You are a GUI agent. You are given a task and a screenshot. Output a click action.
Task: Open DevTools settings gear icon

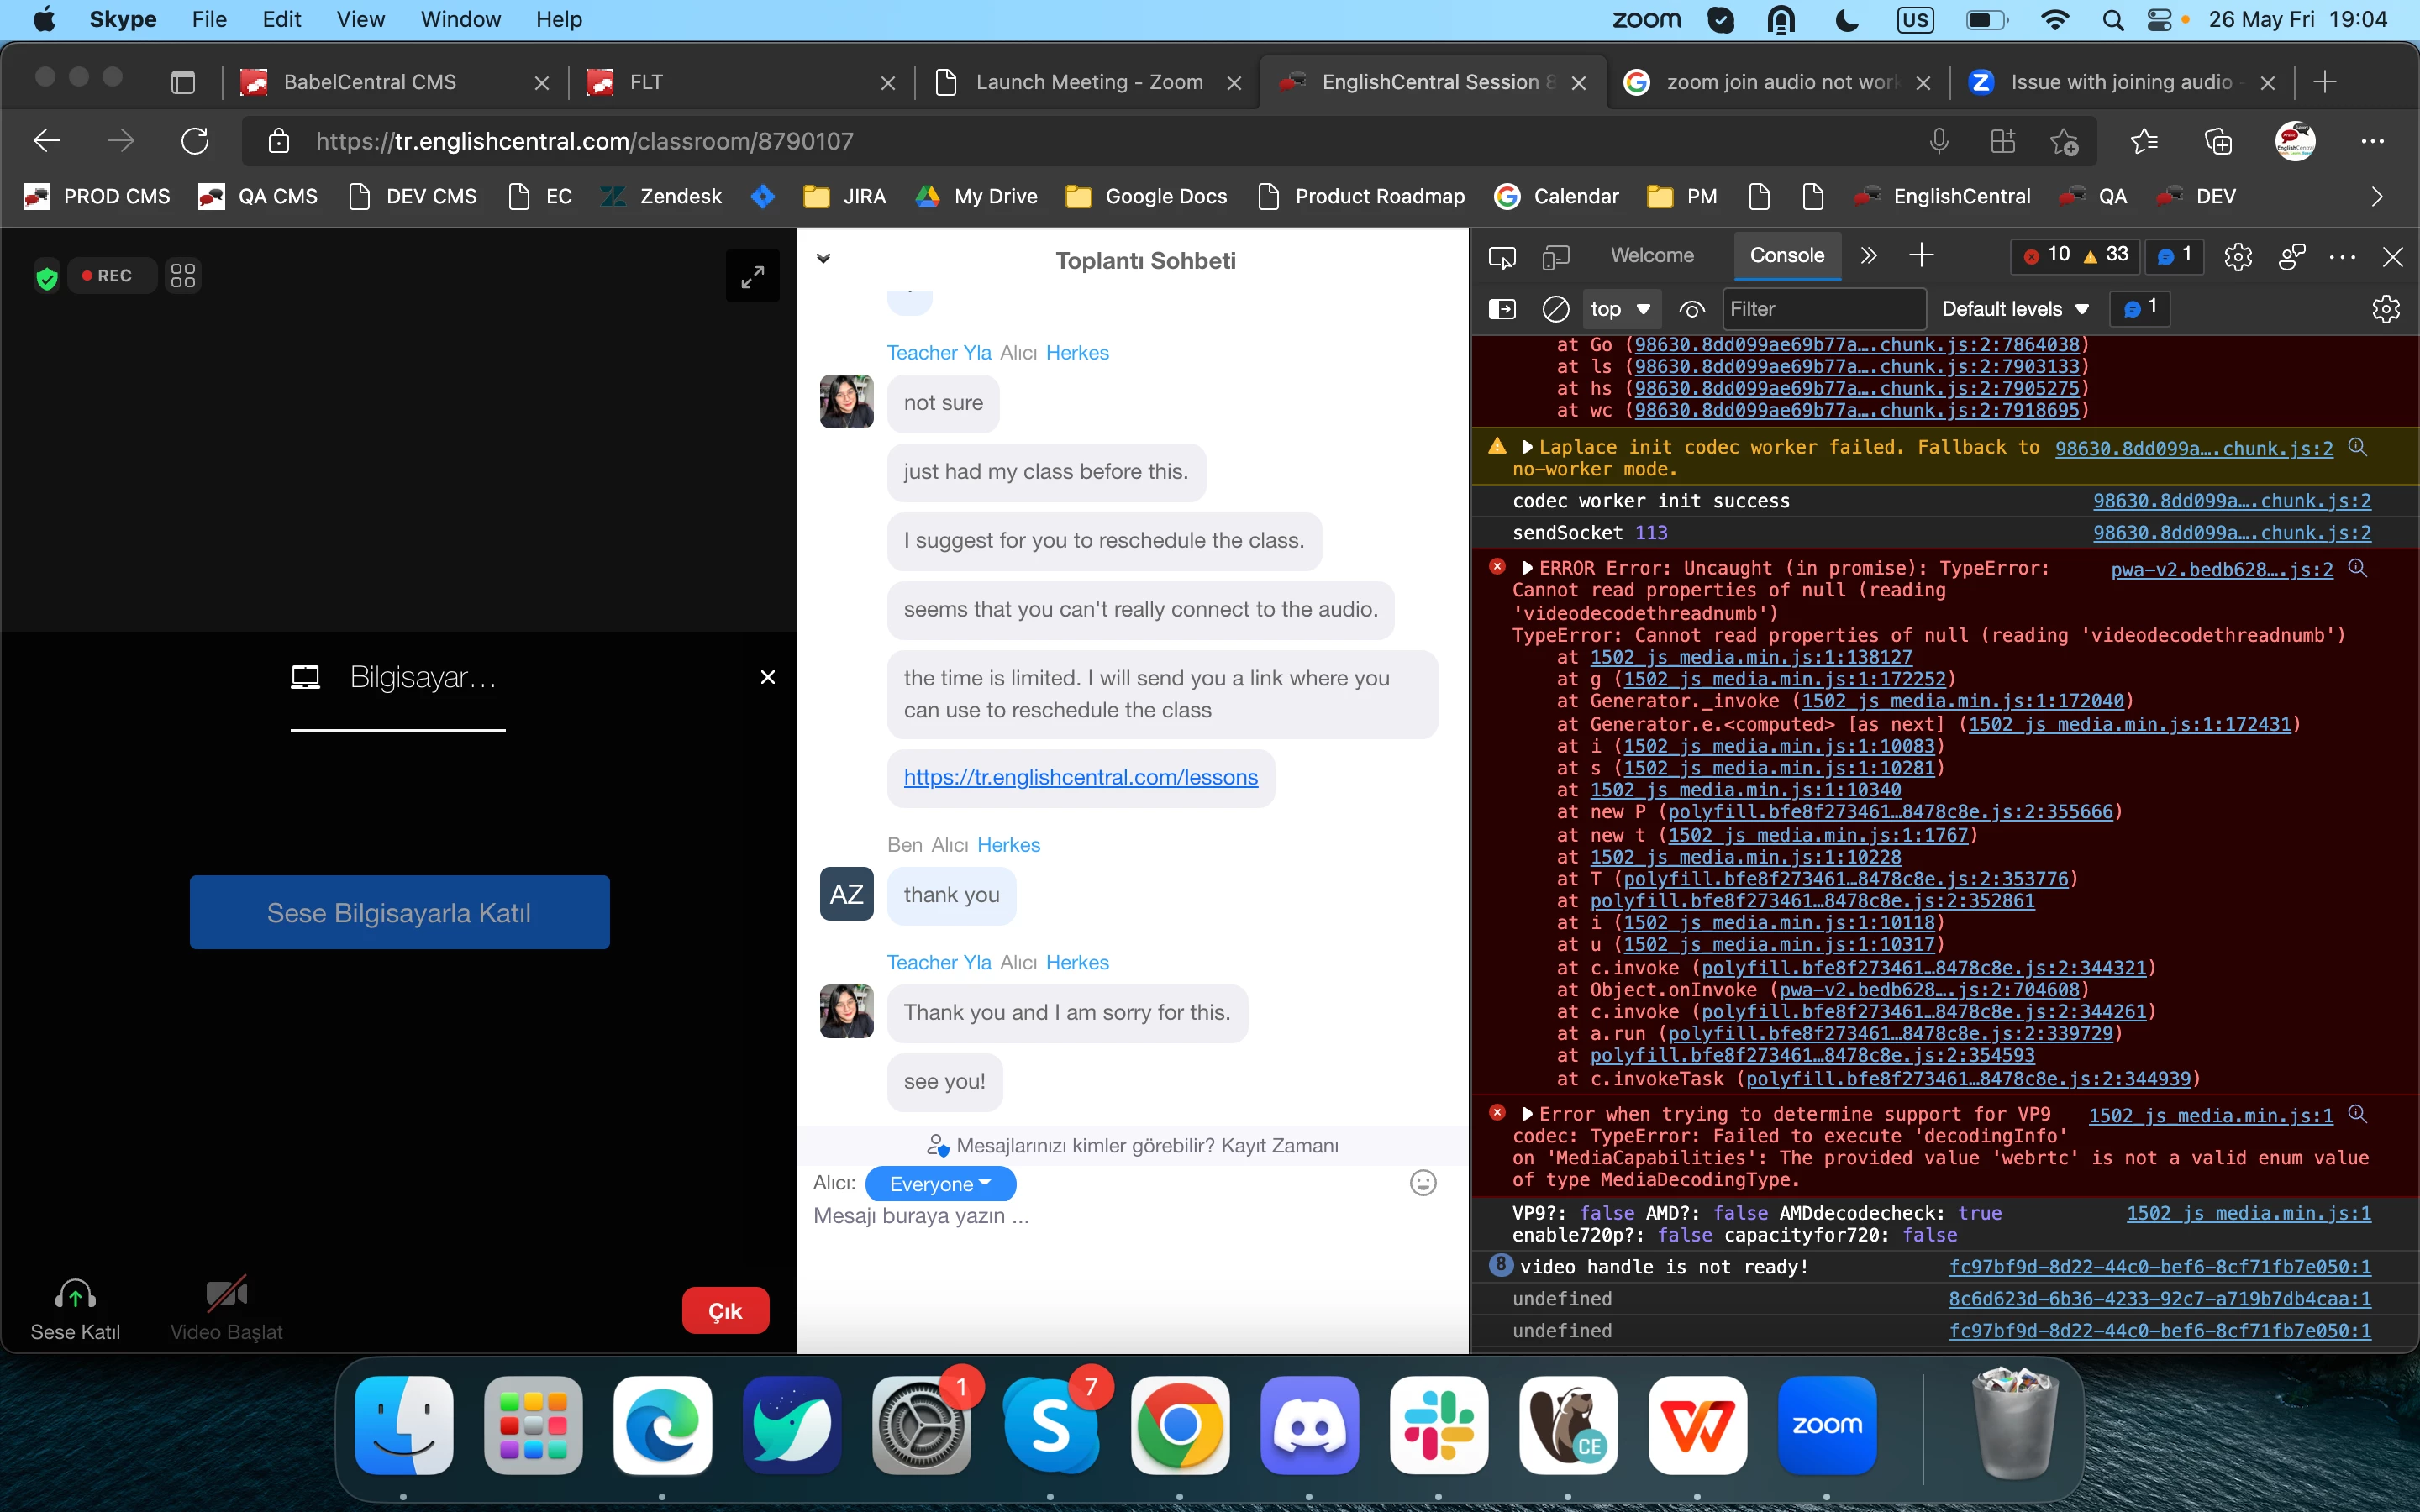pos(2238,257)
